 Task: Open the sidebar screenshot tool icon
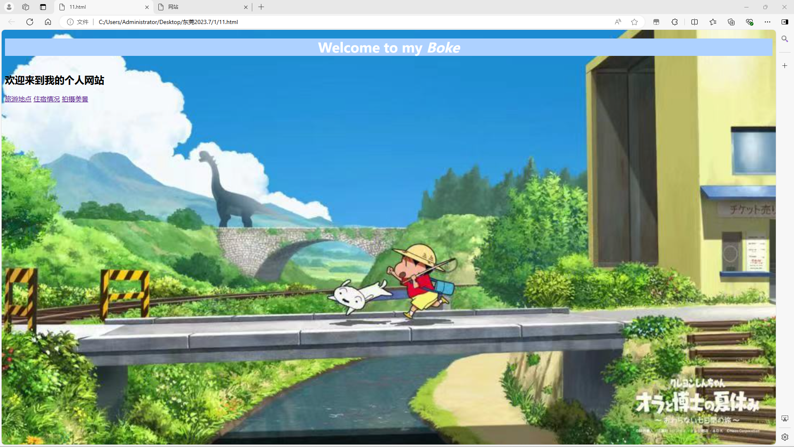(784, 418)
